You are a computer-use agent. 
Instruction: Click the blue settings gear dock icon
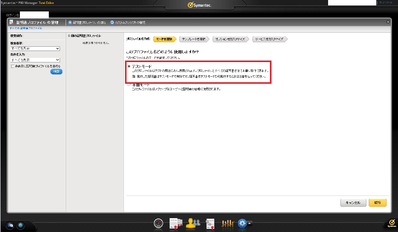[242, 223]
